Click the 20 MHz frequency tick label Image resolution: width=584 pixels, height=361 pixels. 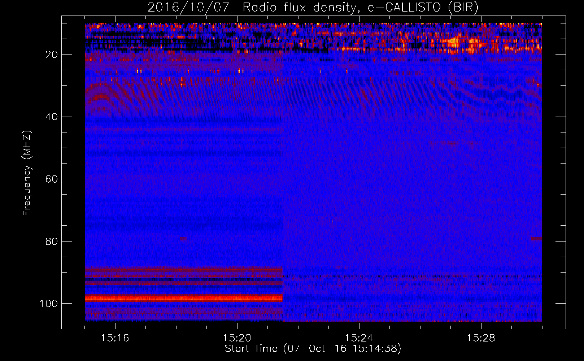point(52,55)
